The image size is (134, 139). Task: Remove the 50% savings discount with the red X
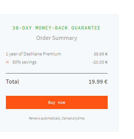[x=7, y=62]
